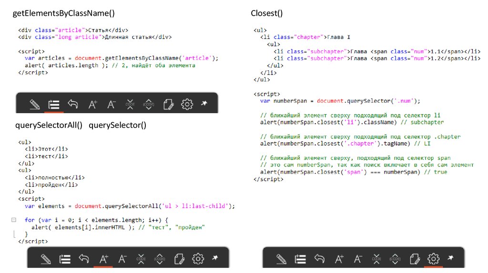
Task: Decrease font size in getElementsByClassName toolbar
Action: tap(111, 104)
